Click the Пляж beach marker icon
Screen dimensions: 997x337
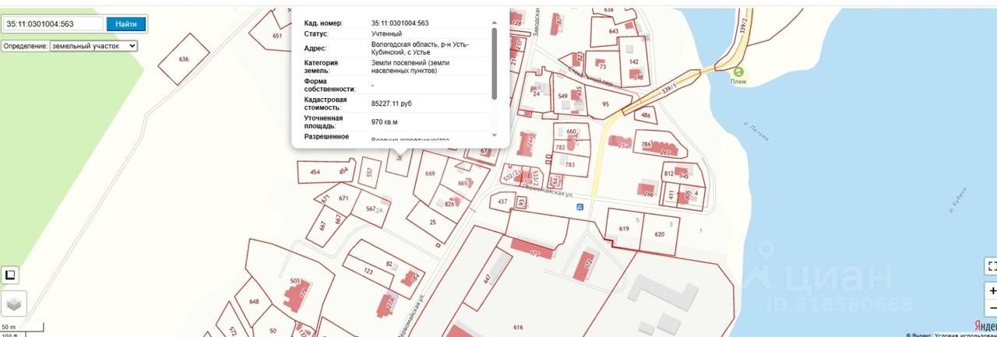coord(738,72)
